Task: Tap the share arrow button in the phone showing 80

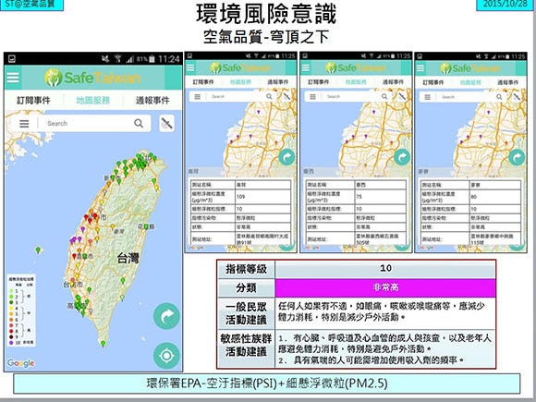Action: pyautogui.click(x=517, y=158)
